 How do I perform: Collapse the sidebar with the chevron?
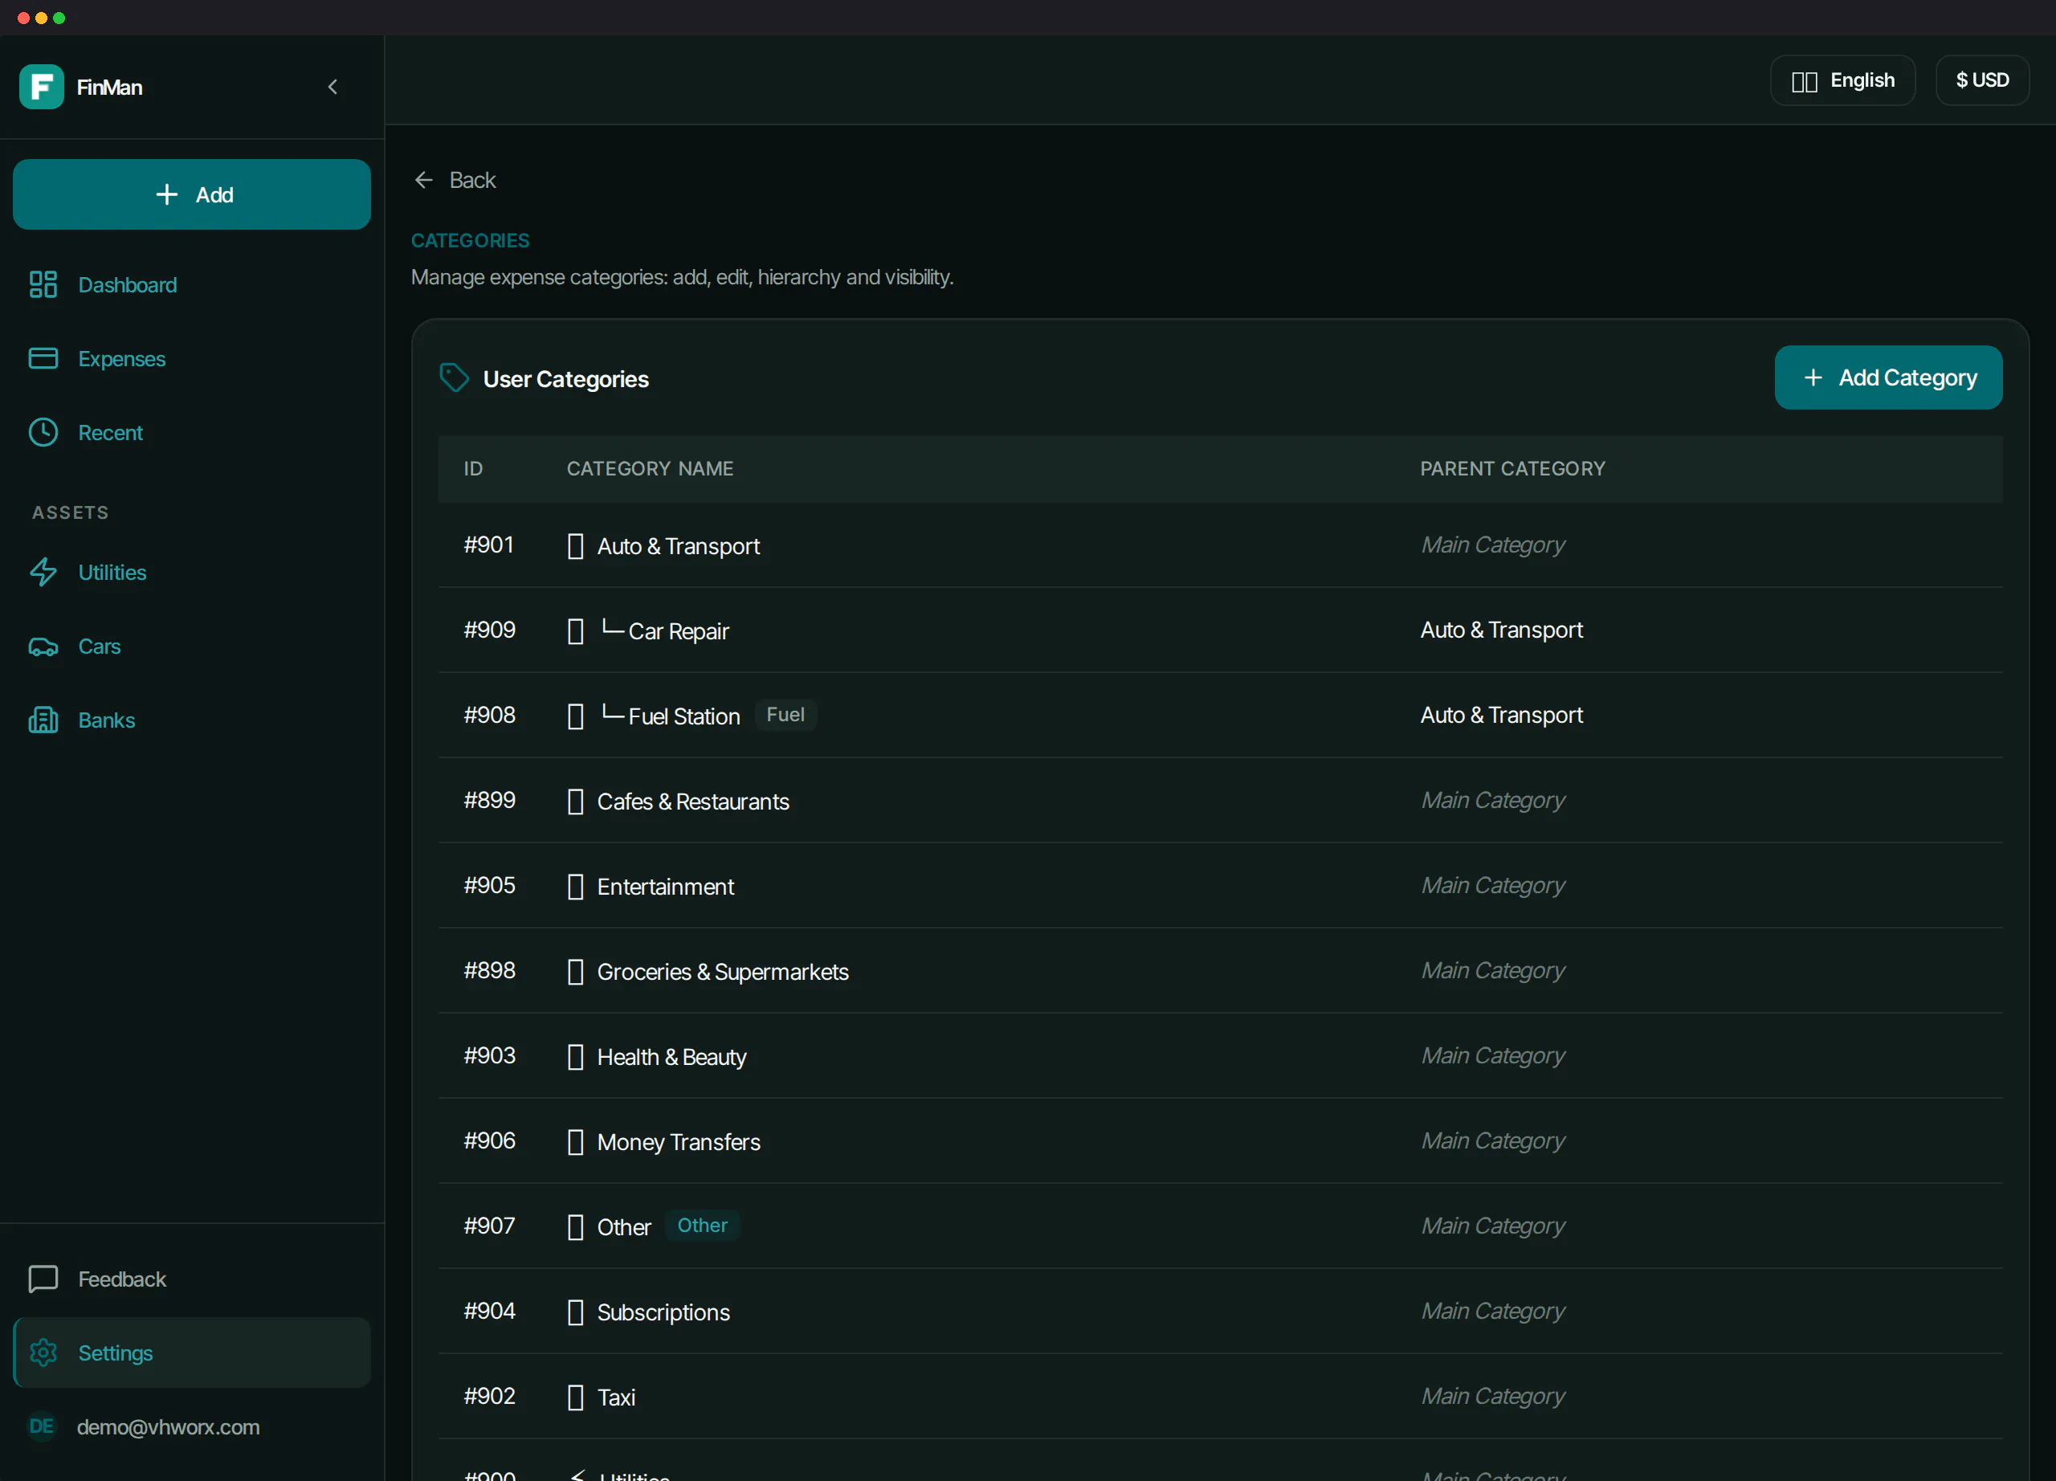point(332,87)
